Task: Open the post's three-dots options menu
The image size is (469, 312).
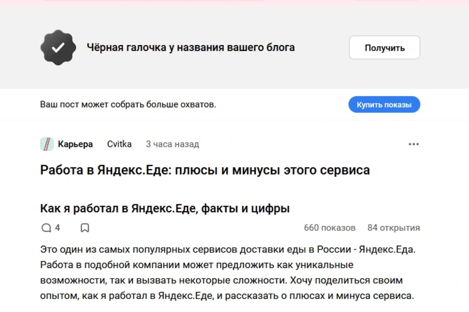Action: 414,144
